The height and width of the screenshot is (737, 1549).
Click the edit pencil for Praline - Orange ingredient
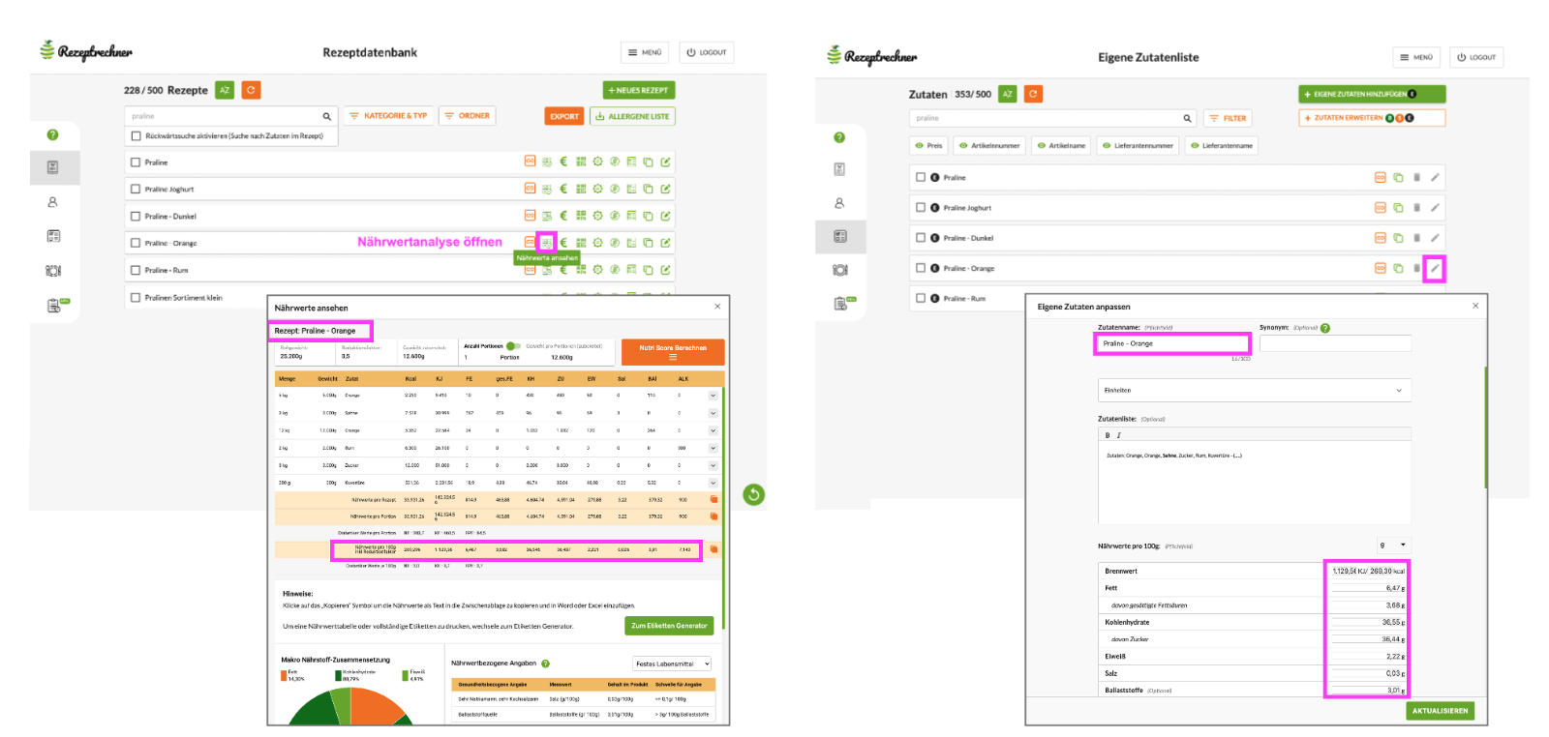tap(1434, 268)
